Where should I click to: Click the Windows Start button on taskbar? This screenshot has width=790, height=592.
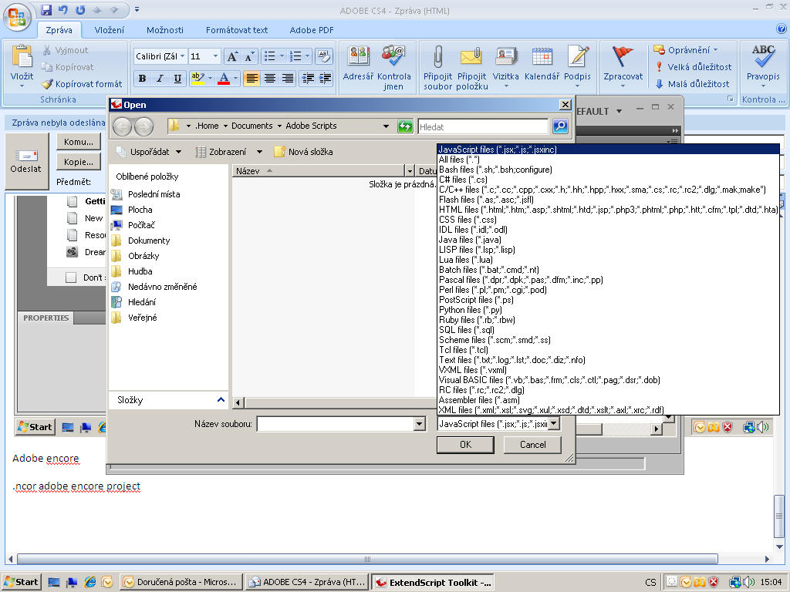tap(21, 583)
